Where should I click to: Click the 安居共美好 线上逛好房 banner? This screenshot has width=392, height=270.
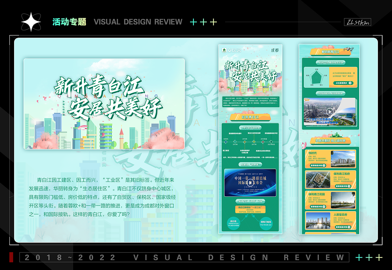pyautogui.click(x=330, y=141)
